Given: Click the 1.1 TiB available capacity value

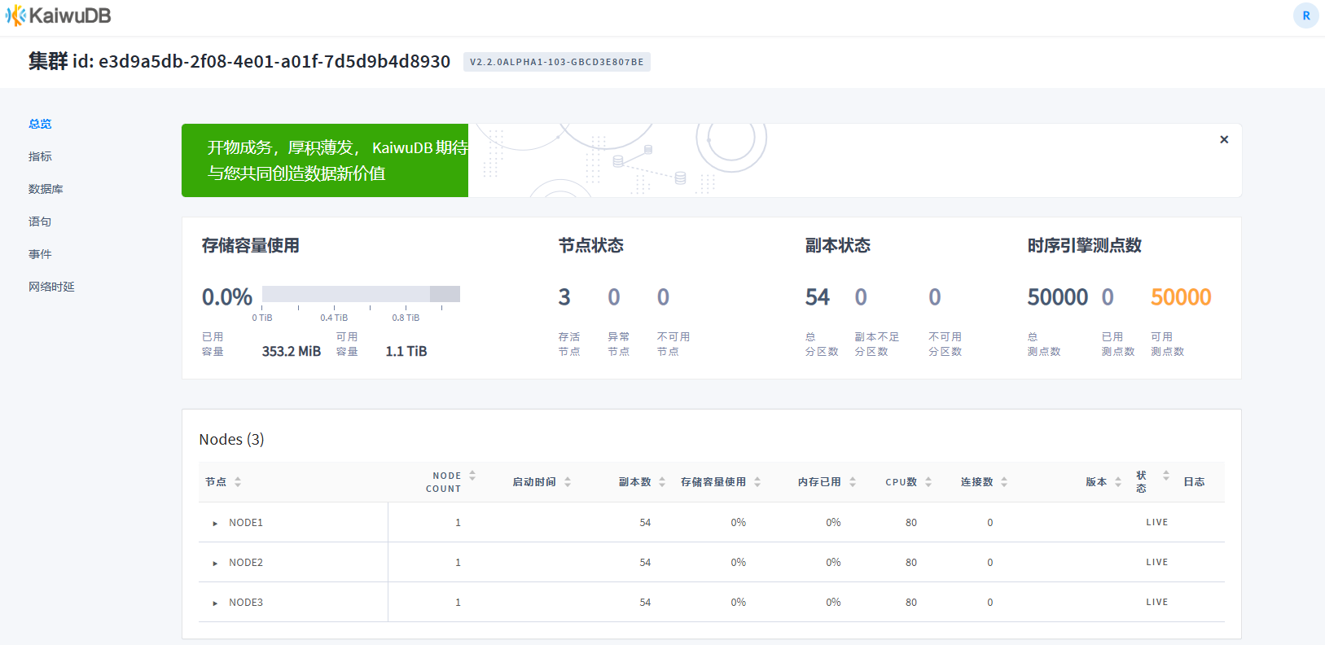Looking at the screenshot, I should [406, 351].
